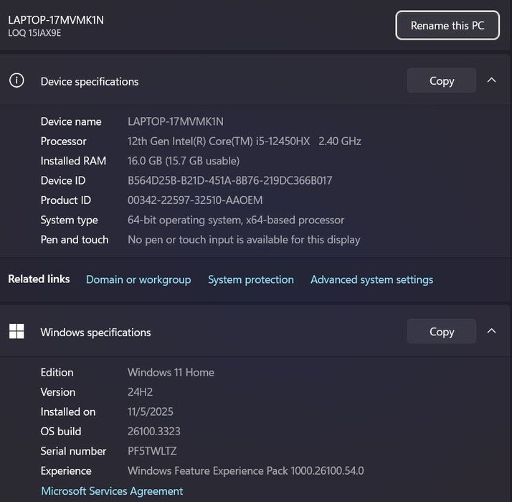
Task: Collapse the Windows specifications section
Action: (491, 331)
